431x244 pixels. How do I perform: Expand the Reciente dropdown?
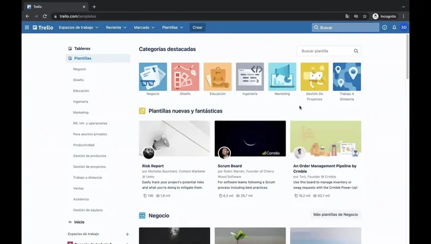click(x=116, y=28)
